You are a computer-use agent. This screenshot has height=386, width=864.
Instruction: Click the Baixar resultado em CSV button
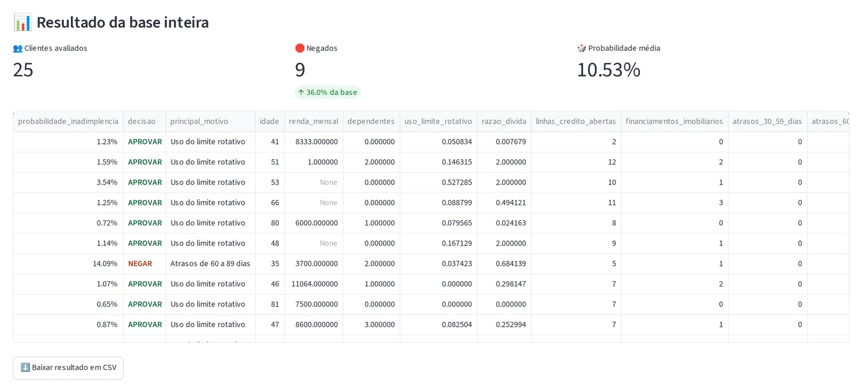pos(68,368)
